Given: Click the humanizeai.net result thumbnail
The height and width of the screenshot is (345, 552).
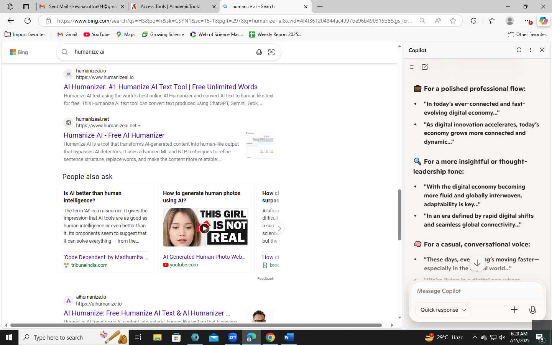Looking at the screenshot, I should 260,145.
